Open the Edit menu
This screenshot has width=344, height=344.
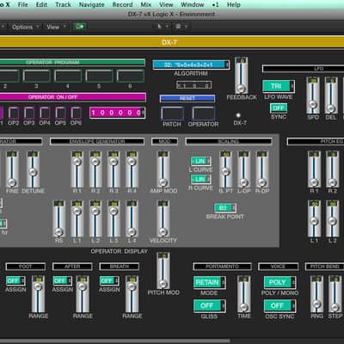[41, 4]
